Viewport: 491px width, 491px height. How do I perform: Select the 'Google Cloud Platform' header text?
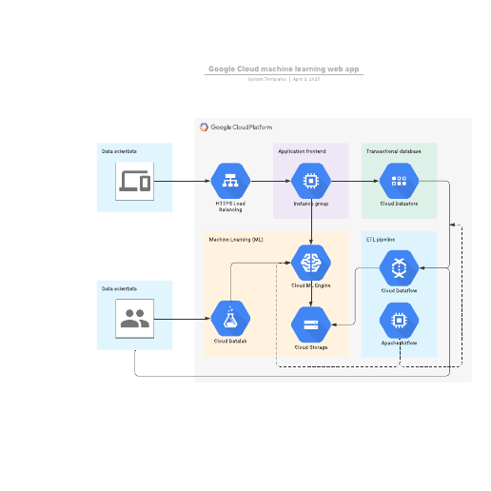(242, 128)
